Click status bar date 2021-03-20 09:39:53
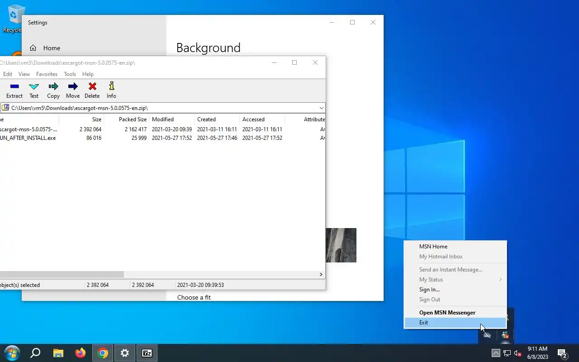 [200, 285]
